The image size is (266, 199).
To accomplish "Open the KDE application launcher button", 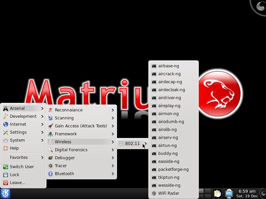I will 5,194.
